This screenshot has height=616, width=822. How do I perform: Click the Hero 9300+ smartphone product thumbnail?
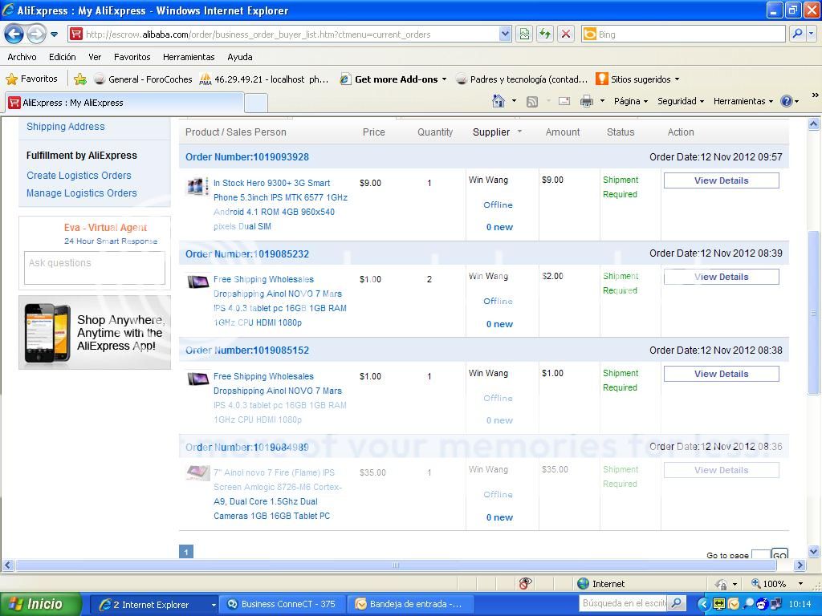coord(197,186)
